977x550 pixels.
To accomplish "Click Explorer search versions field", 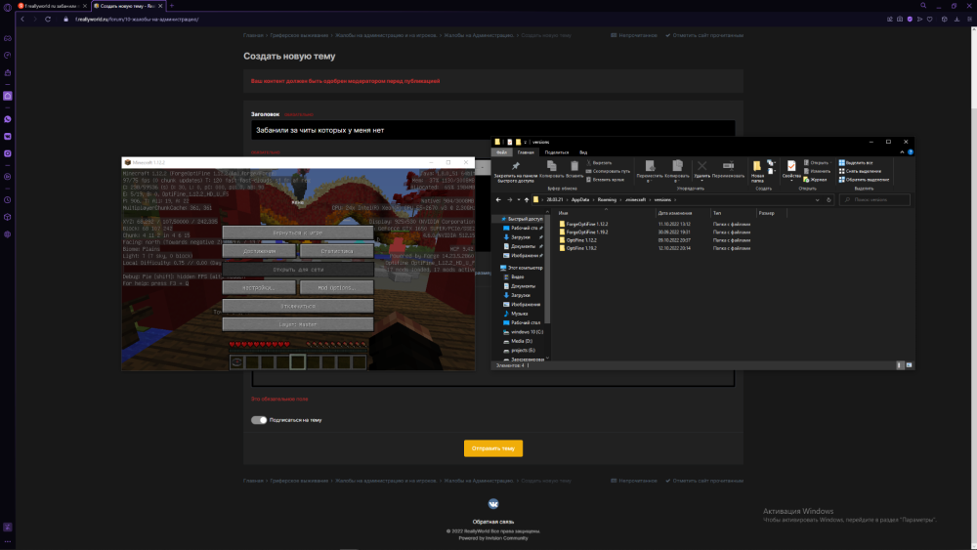I will pyautogui.click(x=874, y=200).
